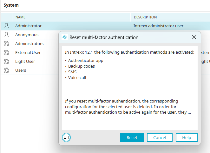210x153 pixels.
Task: Click the Users group icon
Action: [x=6, y=70]
